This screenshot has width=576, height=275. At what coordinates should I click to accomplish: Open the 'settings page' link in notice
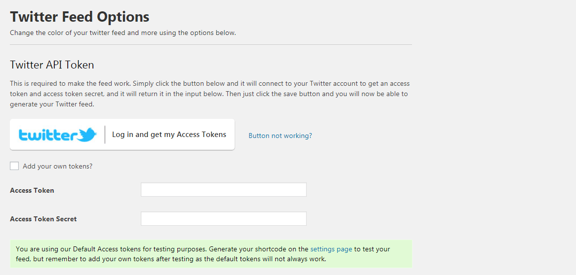coord(331,249)
